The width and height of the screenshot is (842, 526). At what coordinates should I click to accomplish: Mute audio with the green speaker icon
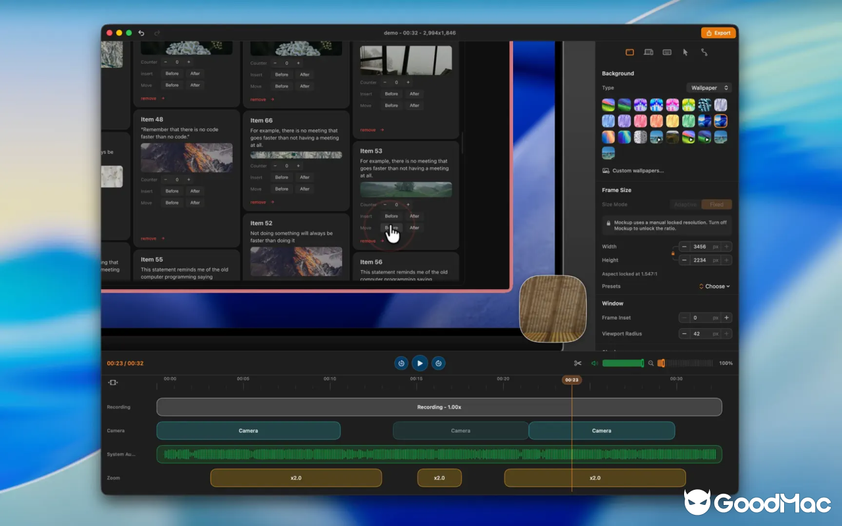595,363
